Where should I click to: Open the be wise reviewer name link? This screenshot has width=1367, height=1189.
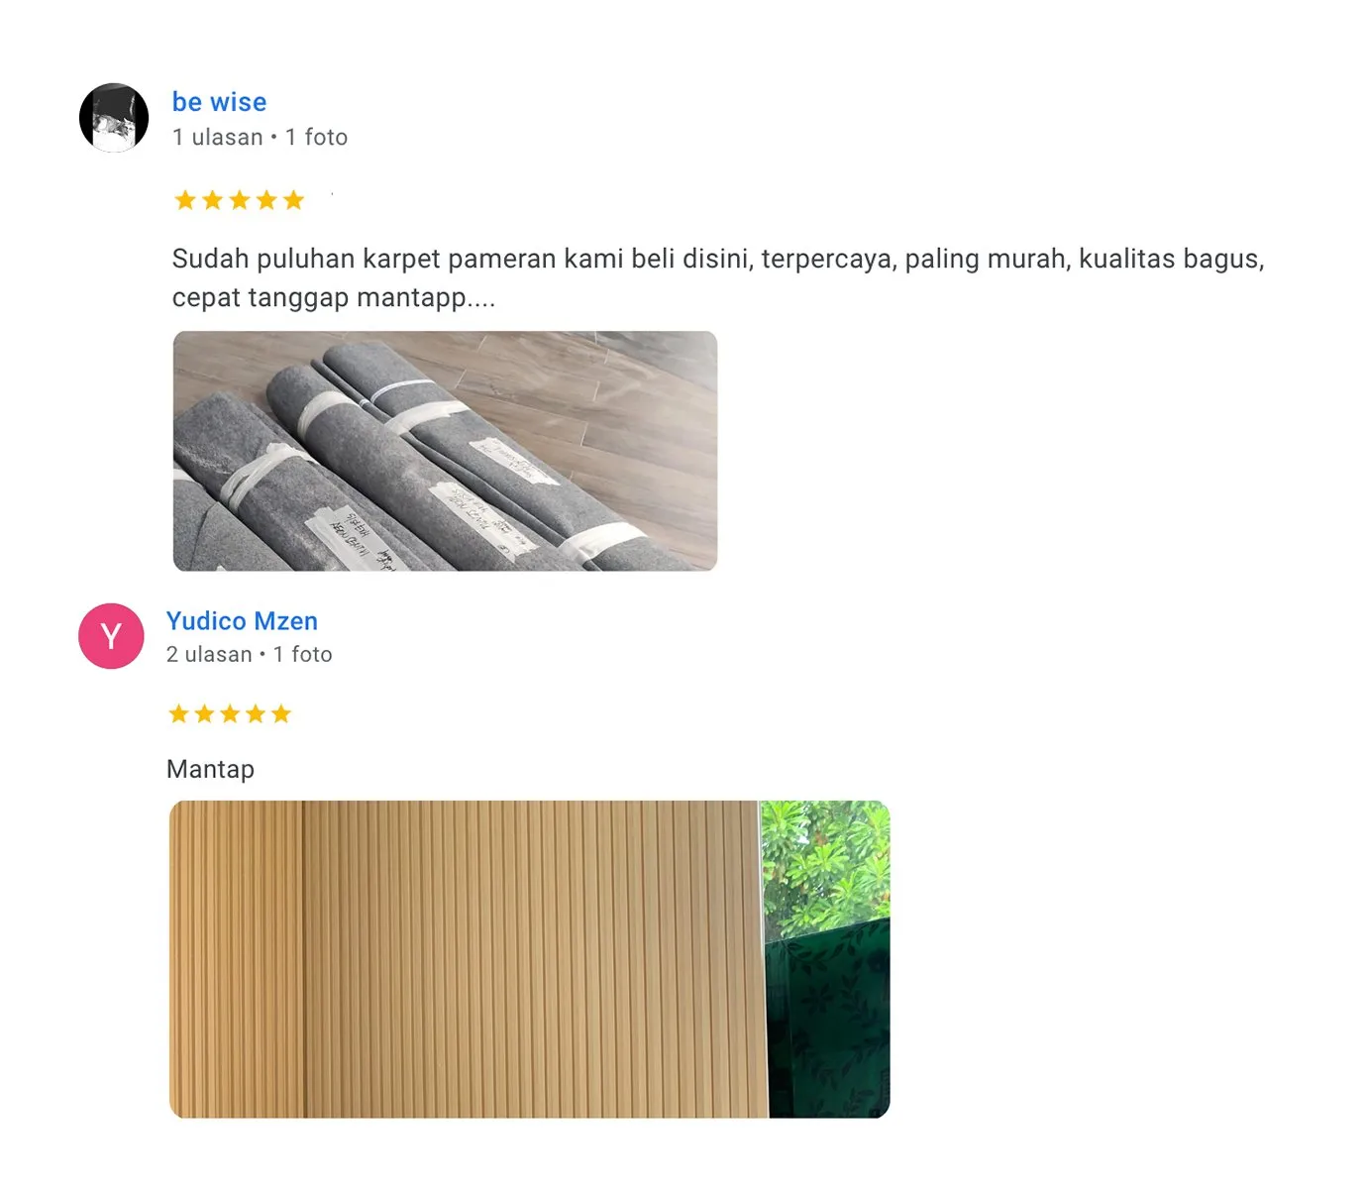pyautogui.click(x=219, y=102)
